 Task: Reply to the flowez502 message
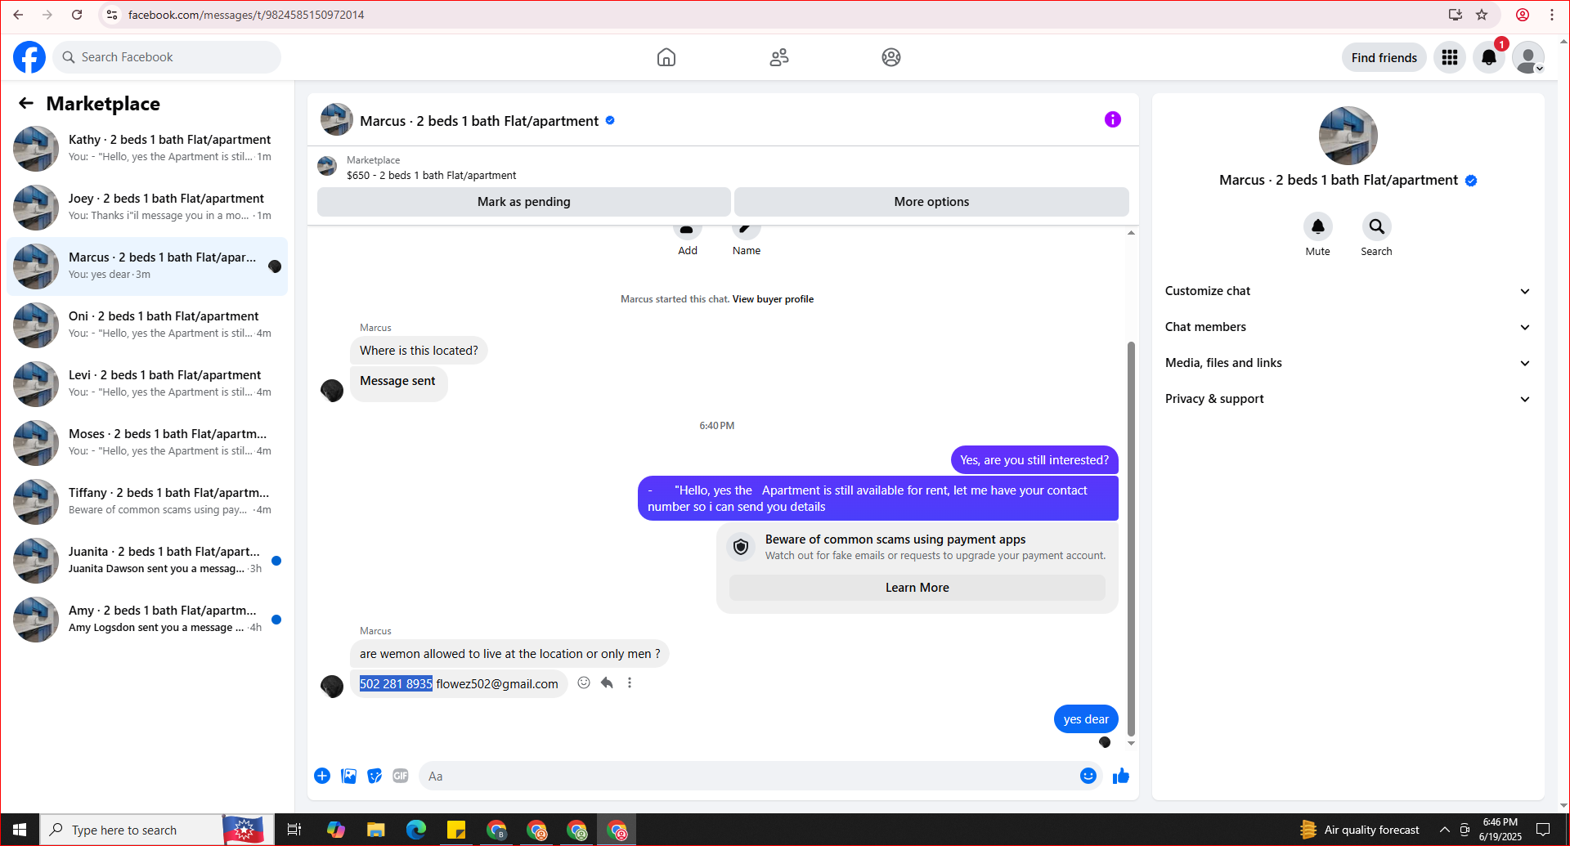click(607, 683)
